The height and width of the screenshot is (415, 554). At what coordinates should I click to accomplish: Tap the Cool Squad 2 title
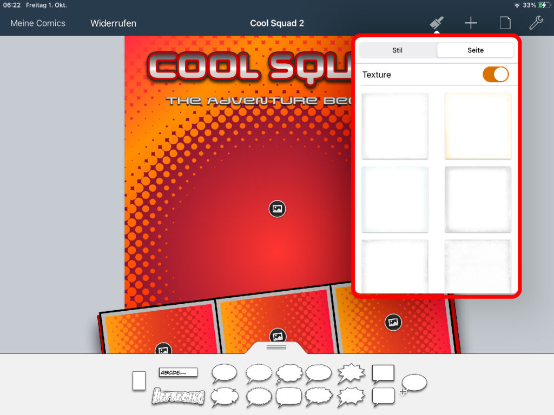click(277, 23)
